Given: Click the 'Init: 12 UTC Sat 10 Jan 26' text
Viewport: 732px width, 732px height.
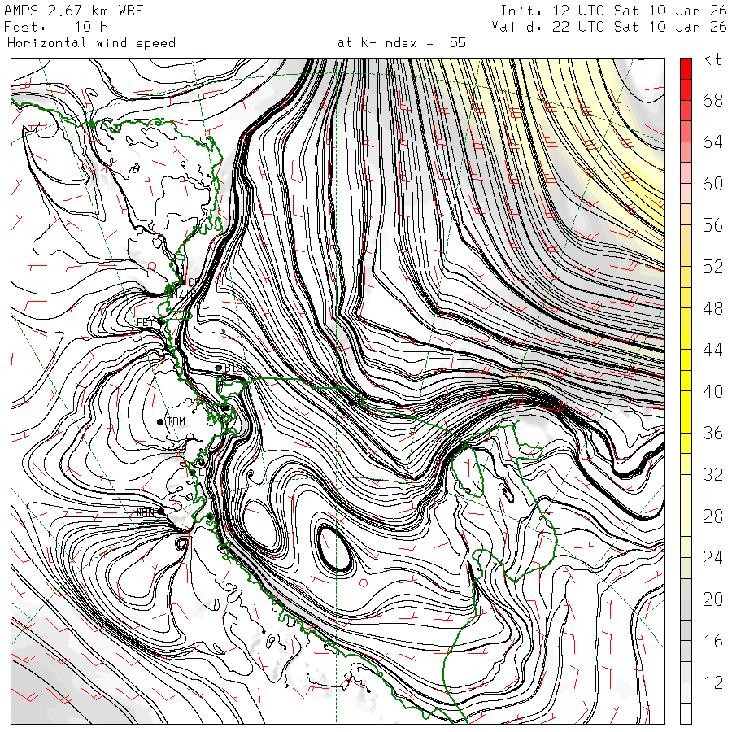Looking at the screenshot, I should pyautogui.click(x=613, y=11).
